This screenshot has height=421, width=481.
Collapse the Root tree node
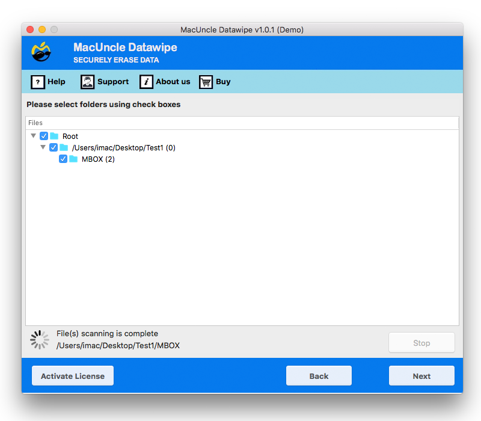(33, 136)
